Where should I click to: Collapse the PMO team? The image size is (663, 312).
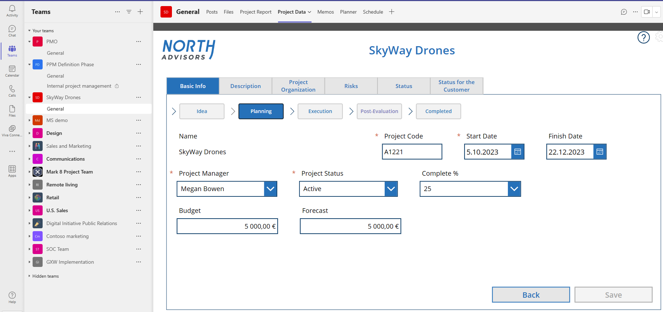coord(29,42)
